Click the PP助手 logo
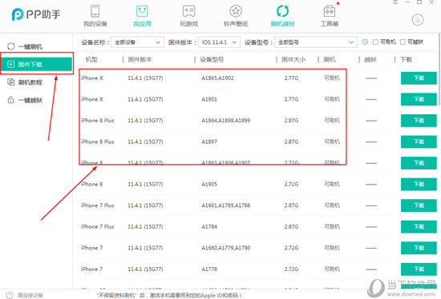441x299 pixels. coord(36,14)
